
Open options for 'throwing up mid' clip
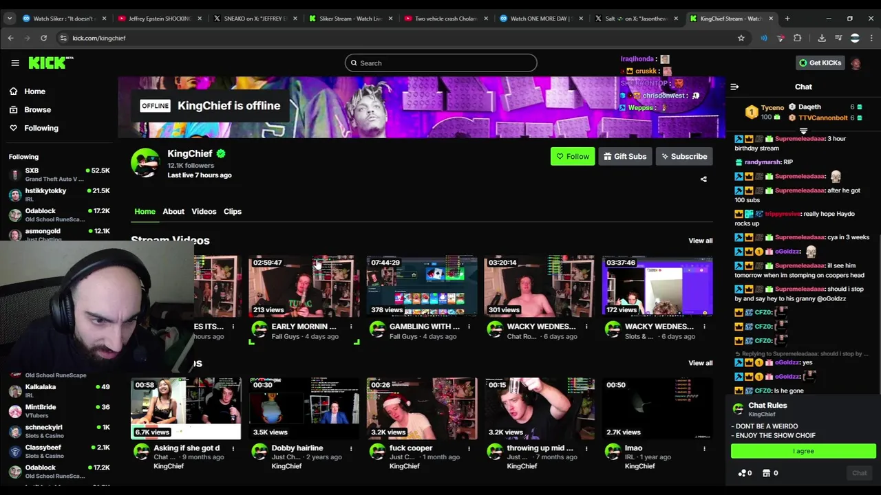pyautogui.click(x=586, y=448)
